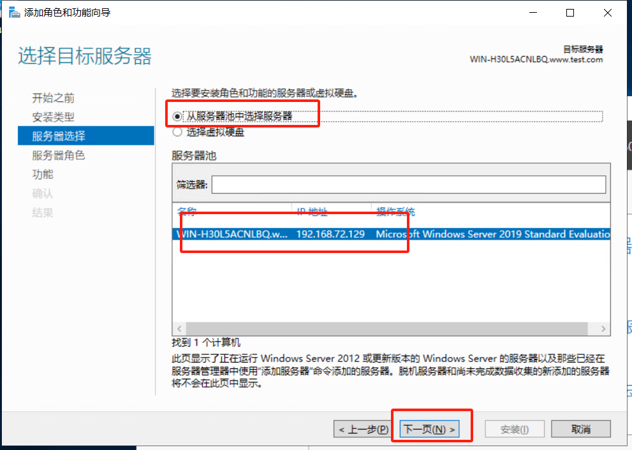This screenshot has width=632, height=450.
Task: Proceed with the 下一页(N) button
Action: [x=430, y=429]
